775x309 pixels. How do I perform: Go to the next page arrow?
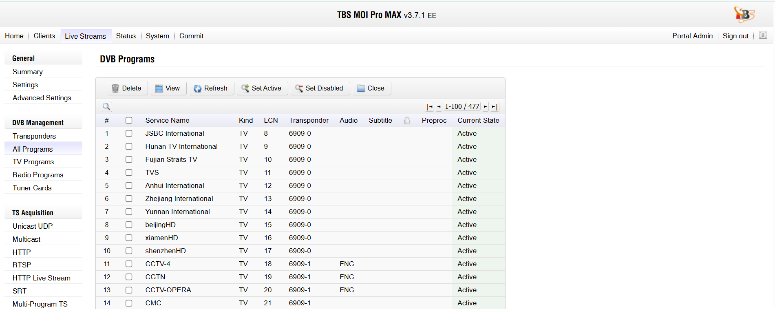[485, 107]
